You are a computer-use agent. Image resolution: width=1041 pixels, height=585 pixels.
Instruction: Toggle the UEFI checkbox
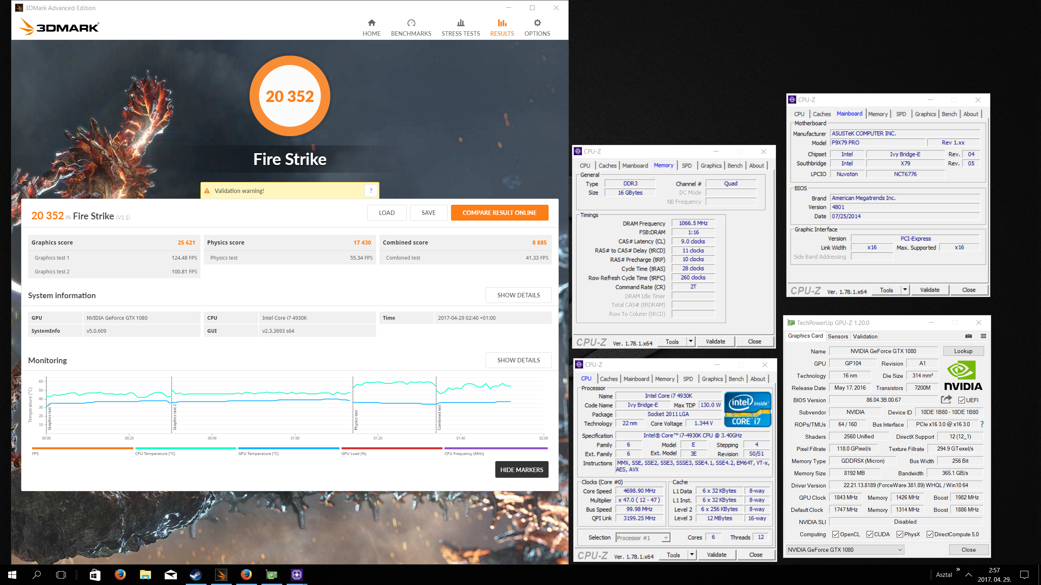962,400
